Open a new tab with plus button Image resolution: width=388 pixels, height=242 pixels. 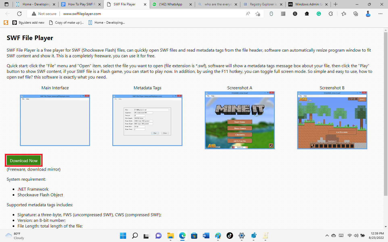click(335, 4)
